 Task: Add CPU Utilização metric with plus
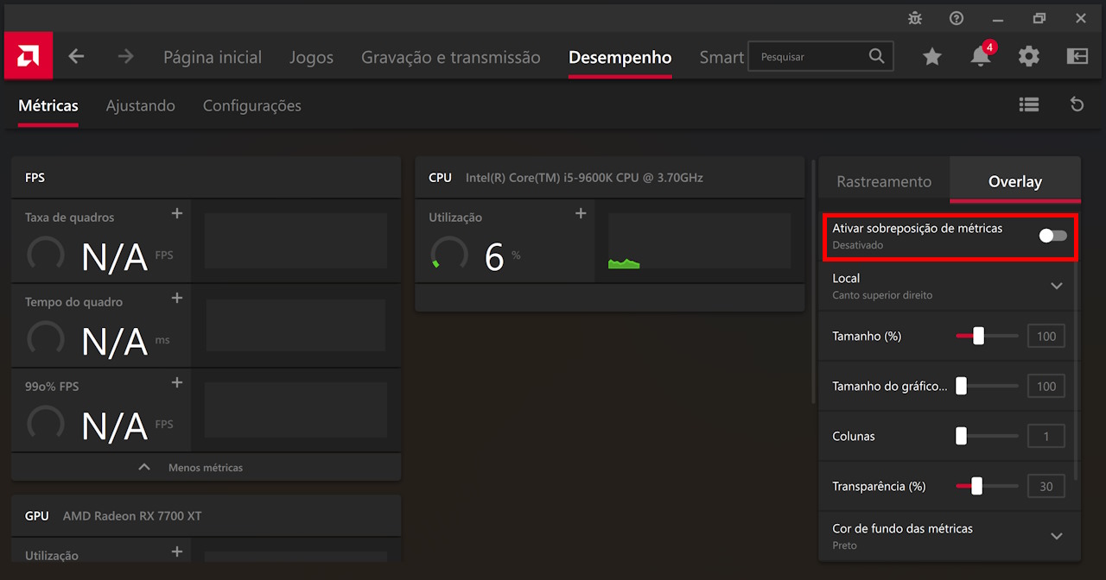click(x=581, y=213)
